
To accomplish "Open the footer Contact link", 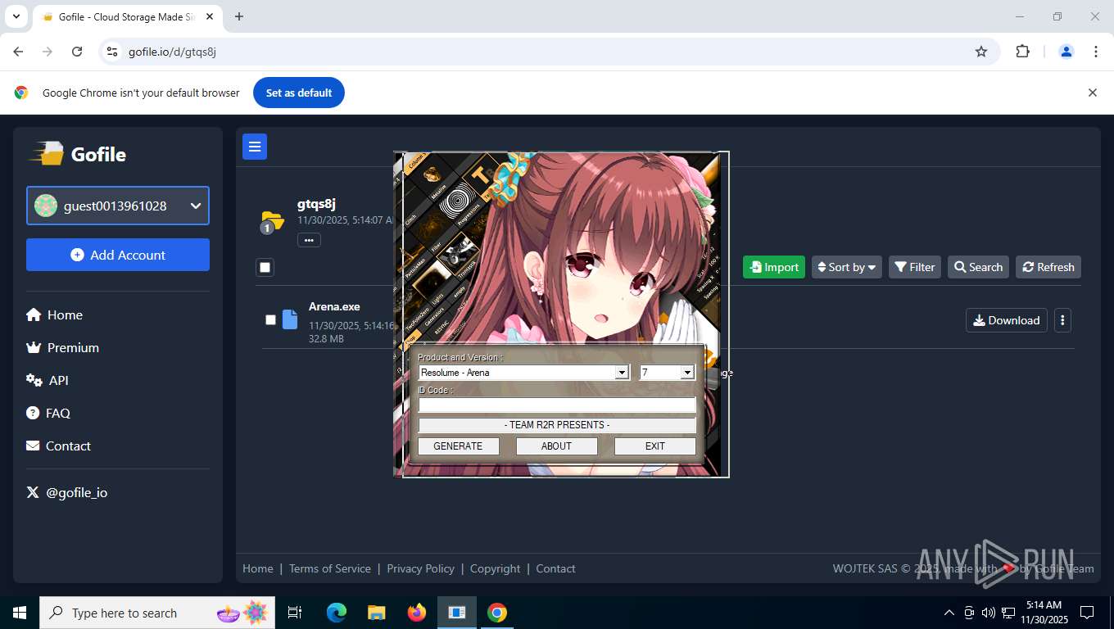I will pos(555,568).
